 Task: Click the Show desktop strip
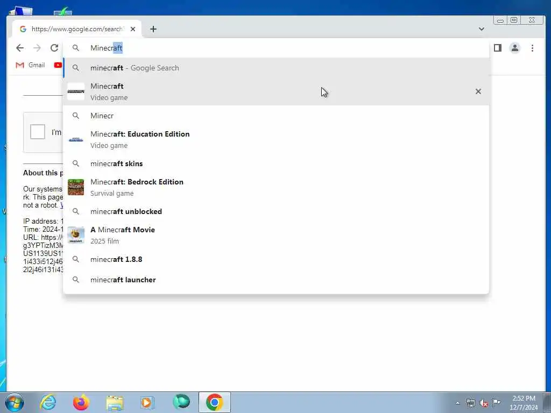click(547, 402)
